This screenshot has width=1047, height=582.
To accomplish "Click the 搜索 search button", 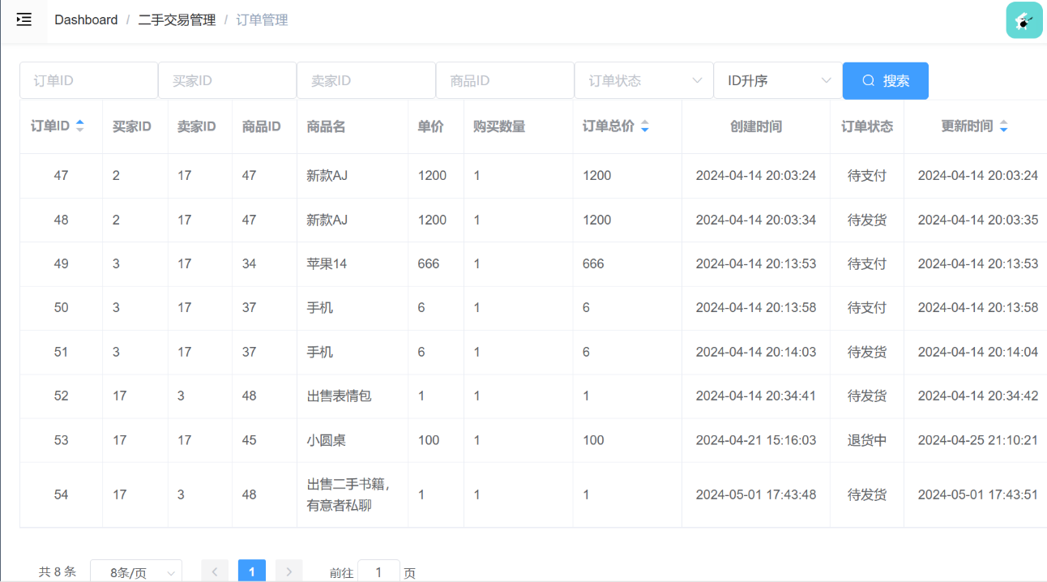I will pyautogui.click(x=886, y=80).
